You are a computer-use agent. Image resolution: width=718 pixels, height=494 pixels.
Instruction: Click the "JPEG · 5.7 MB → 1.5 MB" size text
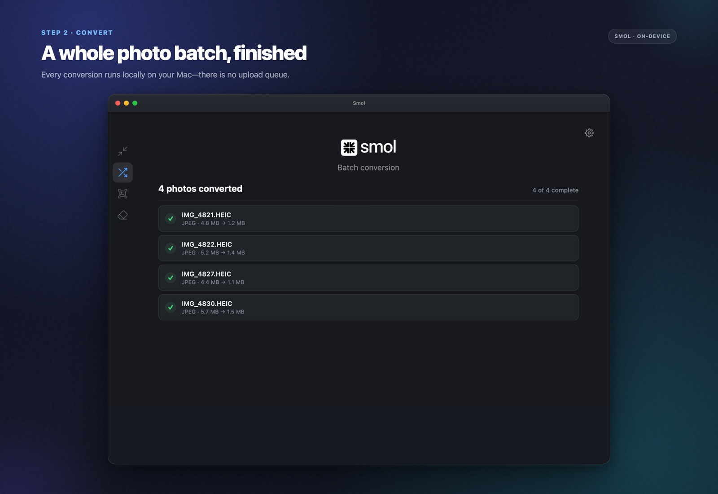point(213,312)
